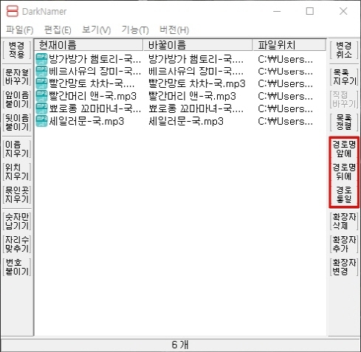
Task: Click the 직접 바꾸기 button
Action: click(344, 100)
